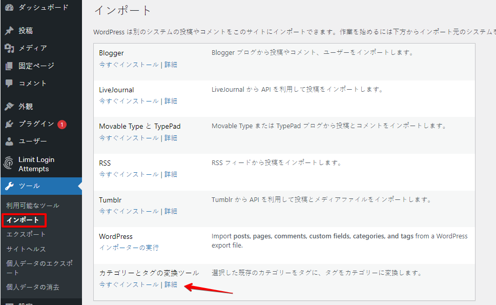The image size is (496, 305).
Task: View details for カテゴリーとタグの変換ツール
Action: [x=171, y=284]
